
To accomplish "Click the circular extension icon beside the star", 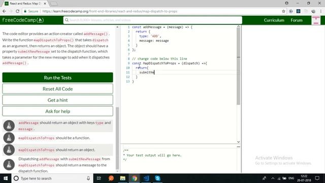I will (x=291, y=11).
